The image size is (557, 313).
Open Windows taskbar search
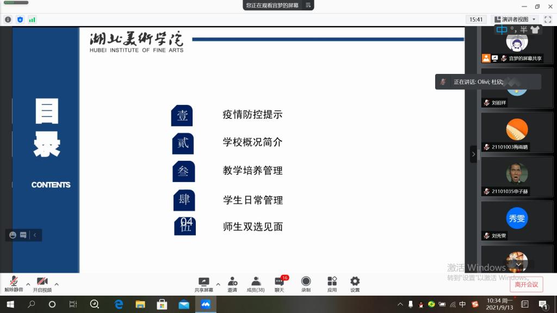coord(31,304)
